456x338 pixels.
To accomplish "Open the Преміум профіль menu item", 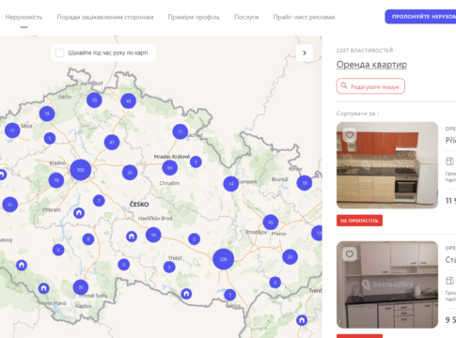I will tap(194, 17).
